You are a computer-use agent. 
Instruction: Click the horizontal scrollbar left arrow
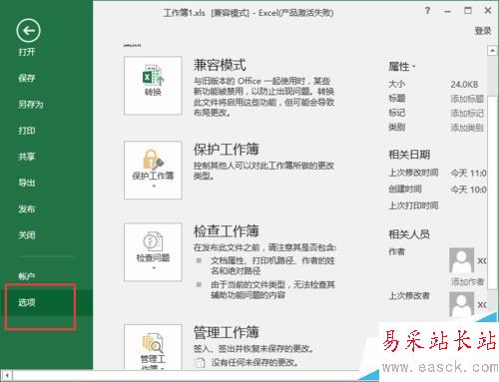click(7, 376)
